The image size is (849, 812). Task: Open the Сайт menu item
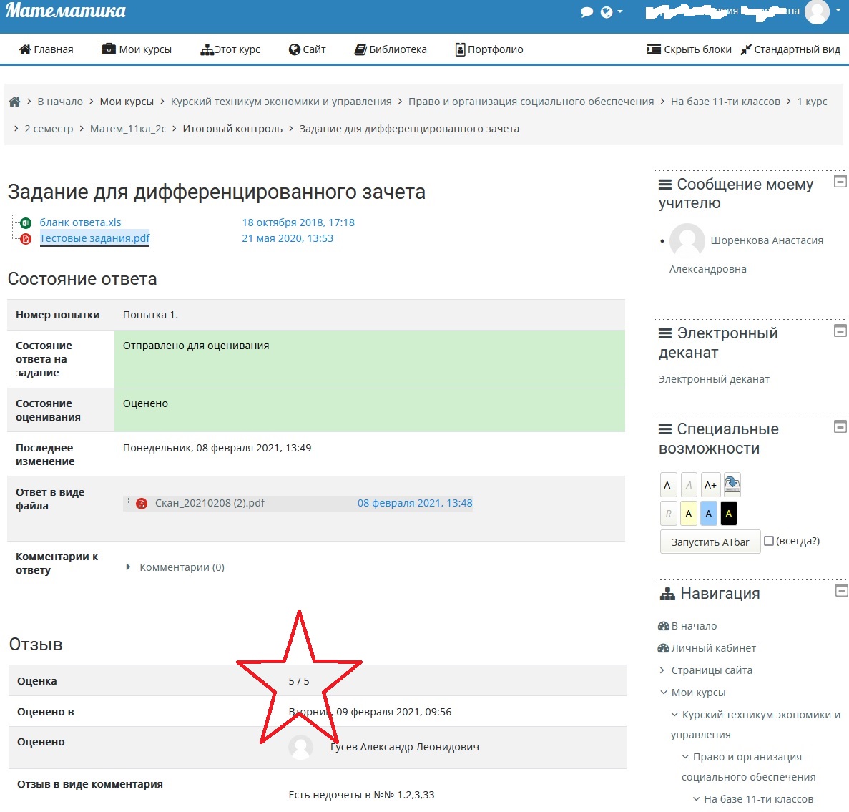tap(307, 49)
